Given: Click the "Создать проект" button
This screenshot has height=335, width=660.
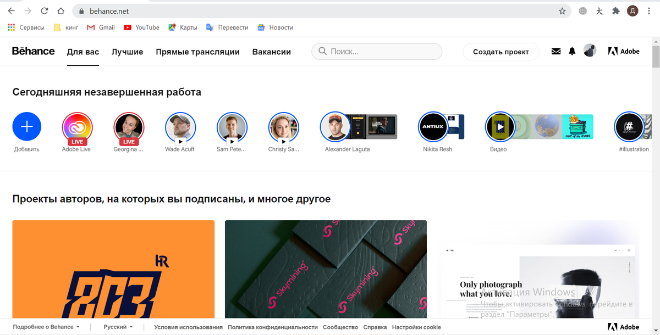Looking at the screenshot, I should [501, 51].
